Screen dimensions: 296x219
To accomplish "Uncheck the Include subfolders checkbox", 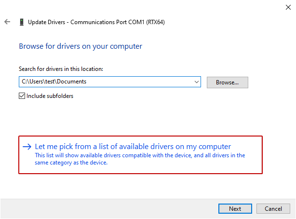I will [x=22, y=96].
